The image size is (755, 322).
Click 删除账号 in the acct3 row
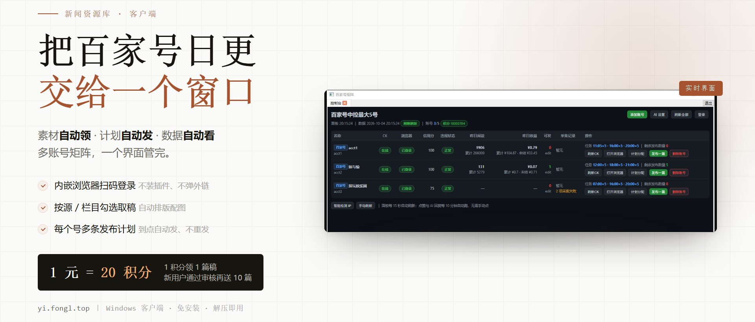pyautogui.click(x=679, y=192)
